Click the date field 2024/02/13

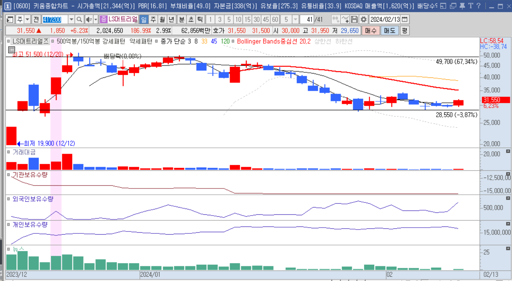coord(385,19)
